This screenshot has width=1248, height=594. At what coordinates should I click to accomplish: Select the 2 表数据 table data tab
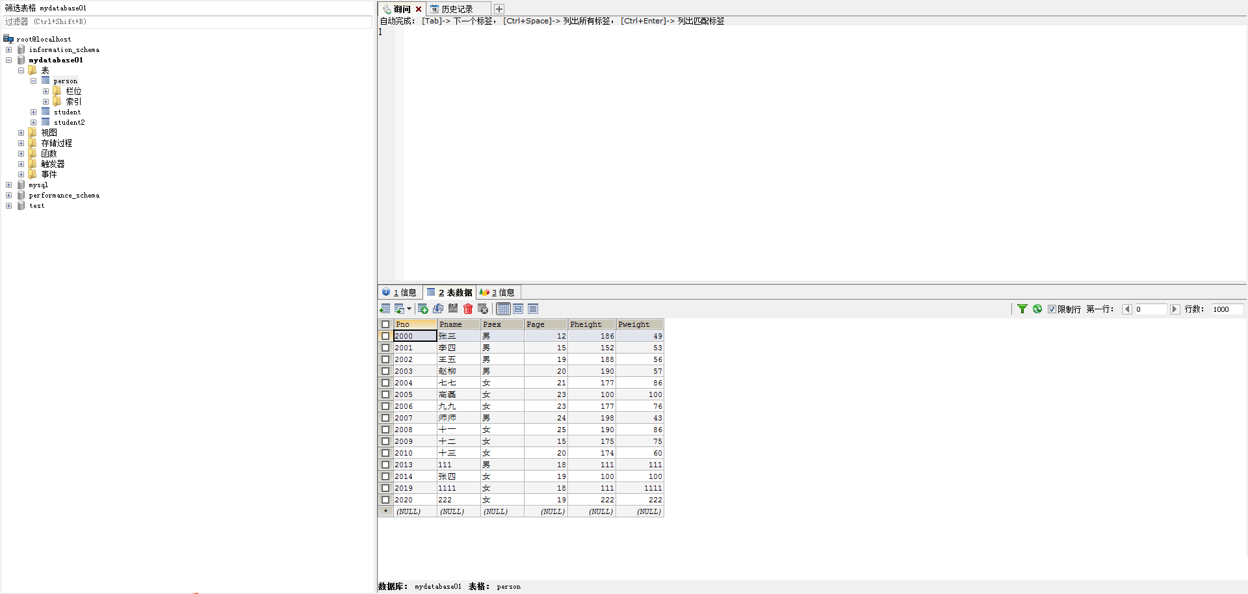[x=450, y=292]
